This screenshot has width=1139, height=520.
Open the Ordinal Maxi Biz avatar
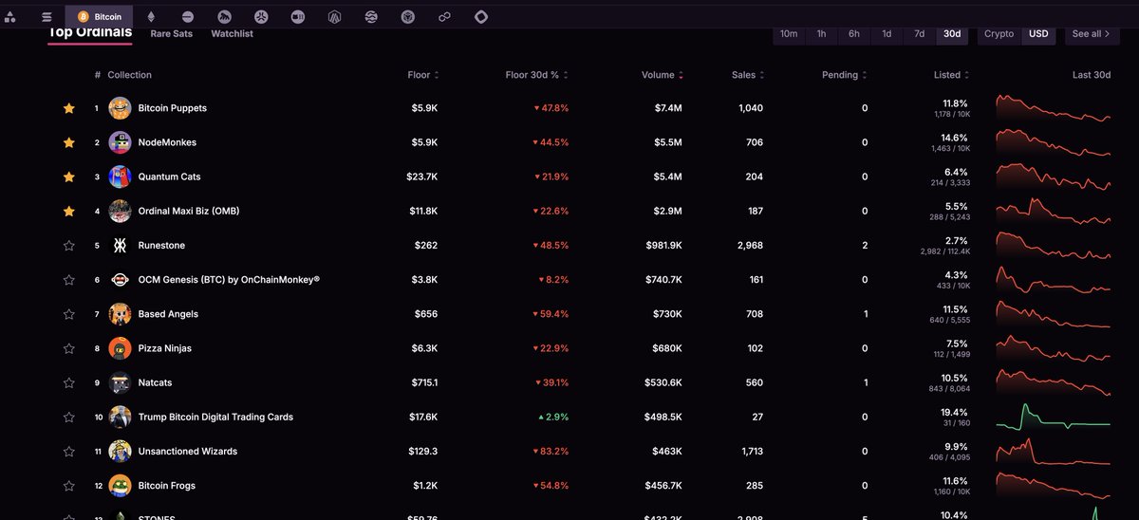120,211
